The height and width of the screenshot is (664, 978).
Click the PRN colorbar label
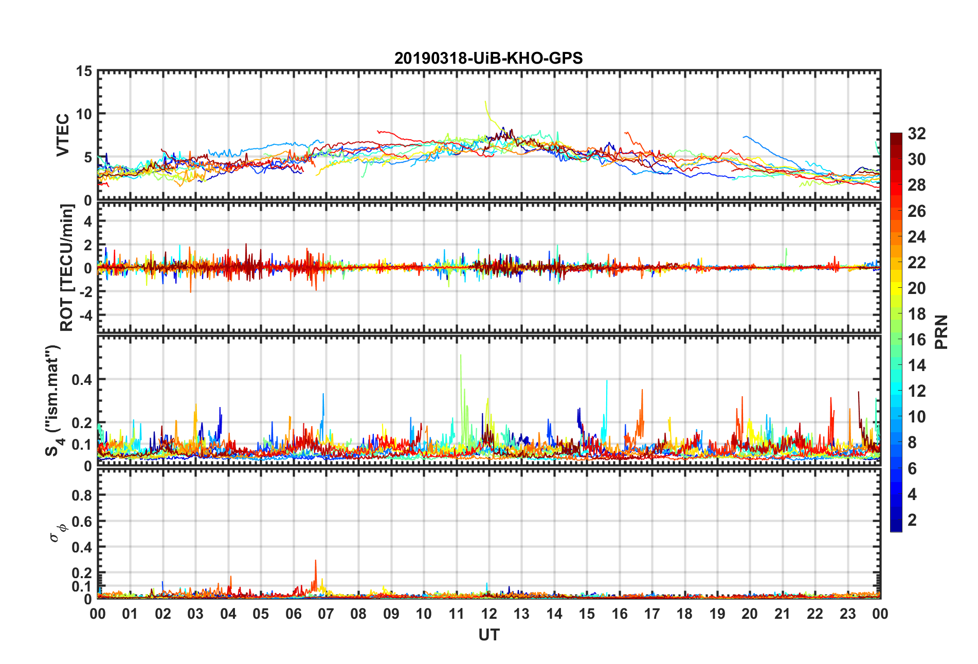point(941,333)
